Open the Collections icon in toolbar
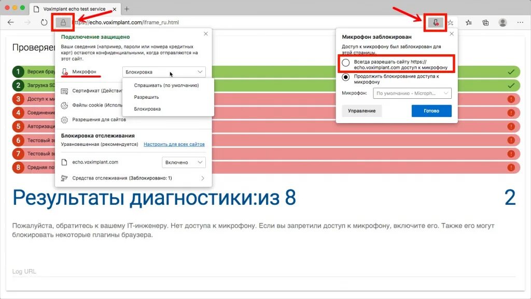 [x=485, y=23]
